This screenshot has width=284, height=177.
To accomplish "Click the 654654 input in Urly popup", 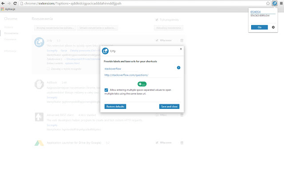I will tap(263, 12).
